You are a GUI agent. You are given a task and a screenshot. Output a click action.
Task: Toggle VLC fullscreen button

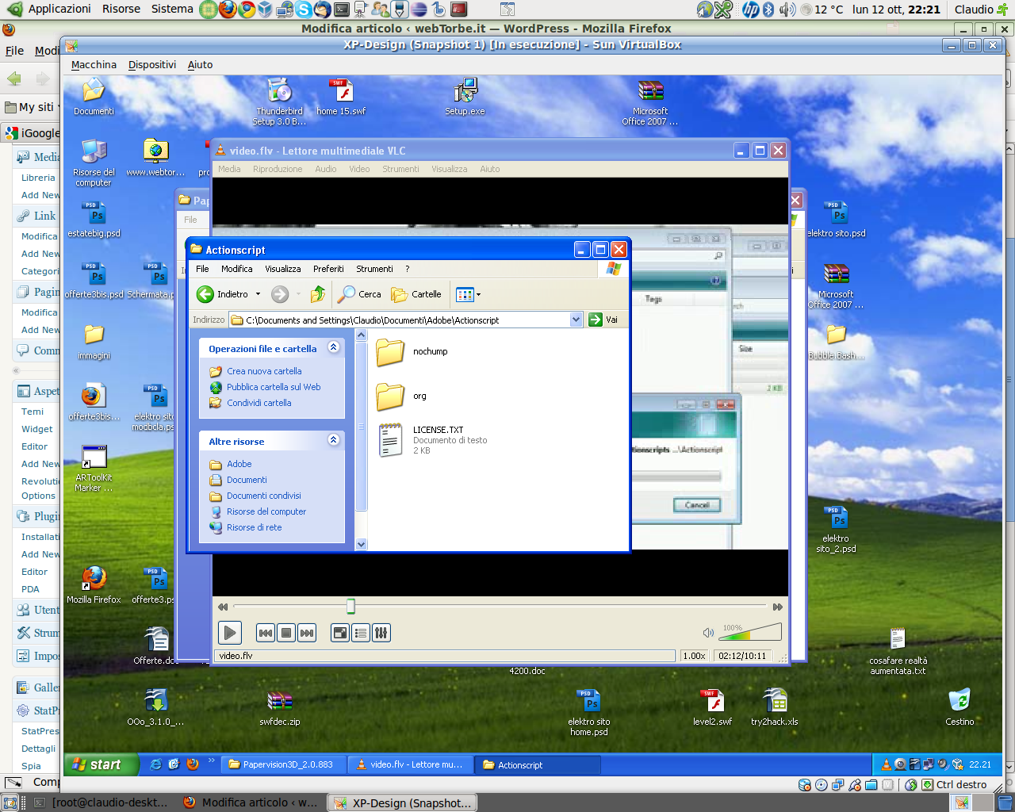(340, 633)
